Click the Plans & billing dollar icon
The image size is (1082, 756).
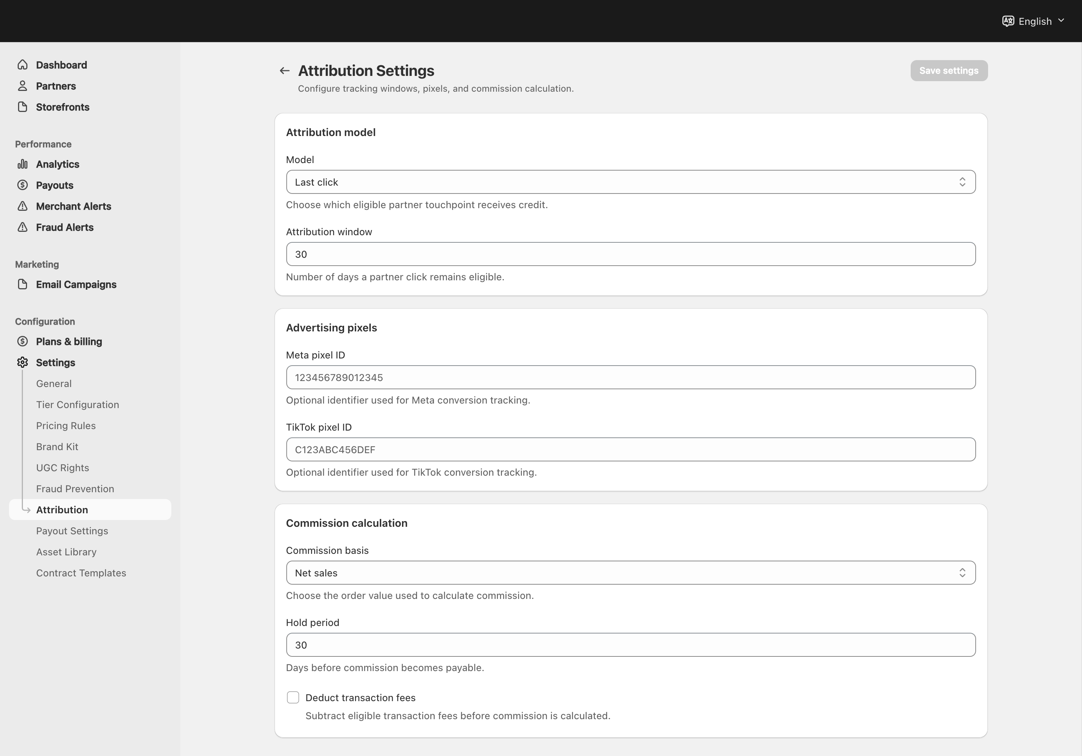[x=22, y=341]
